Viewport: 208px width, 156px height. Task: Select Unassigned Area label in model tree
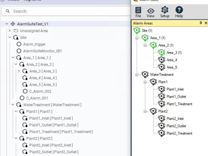[x=34, y=31]
